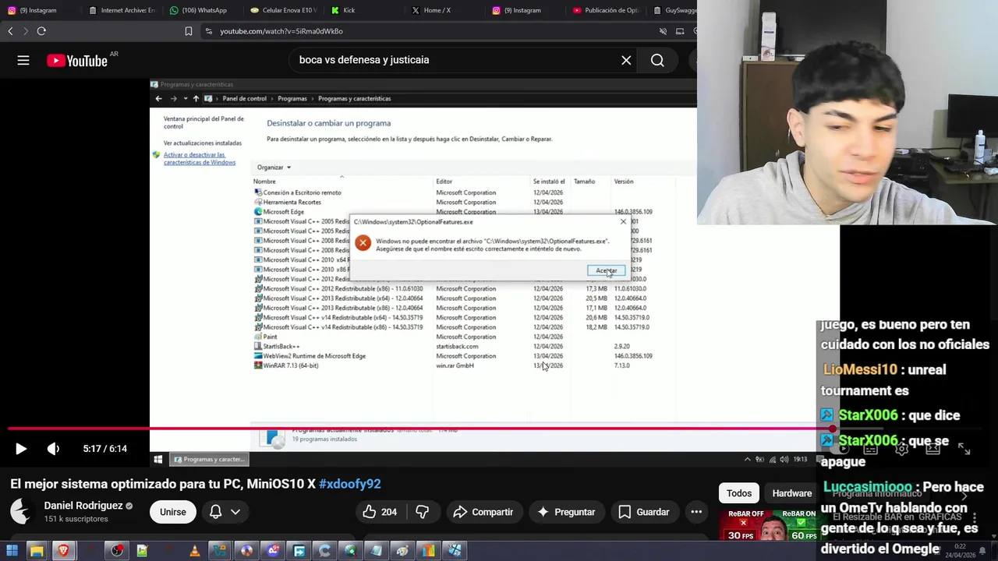Screen dimensions: 998x561
Task: Select the Hardware filter chip
Action: 791,493
